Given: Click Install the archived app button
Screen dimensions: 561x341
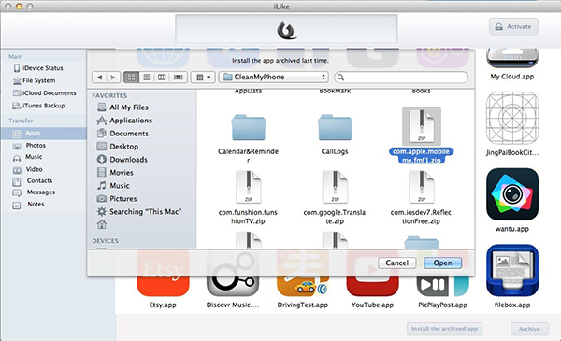Looking at the screenshot, I should [x=445, y=329].
